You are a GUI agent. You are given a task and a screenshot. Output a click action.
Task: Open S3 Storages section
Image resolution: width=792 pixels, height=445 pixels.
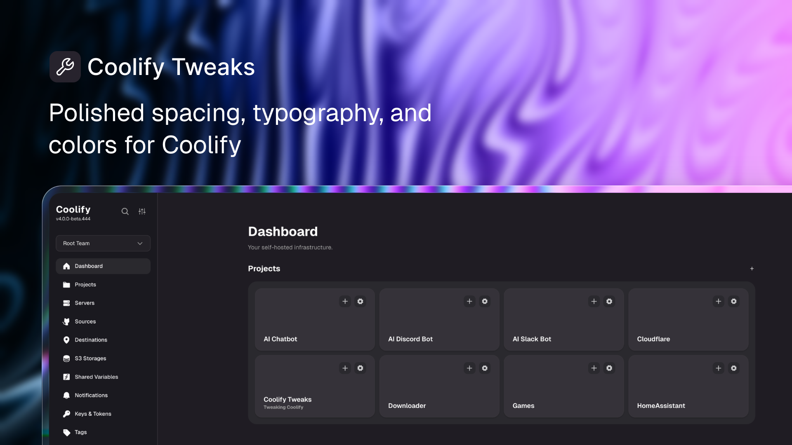pos(90,358)
